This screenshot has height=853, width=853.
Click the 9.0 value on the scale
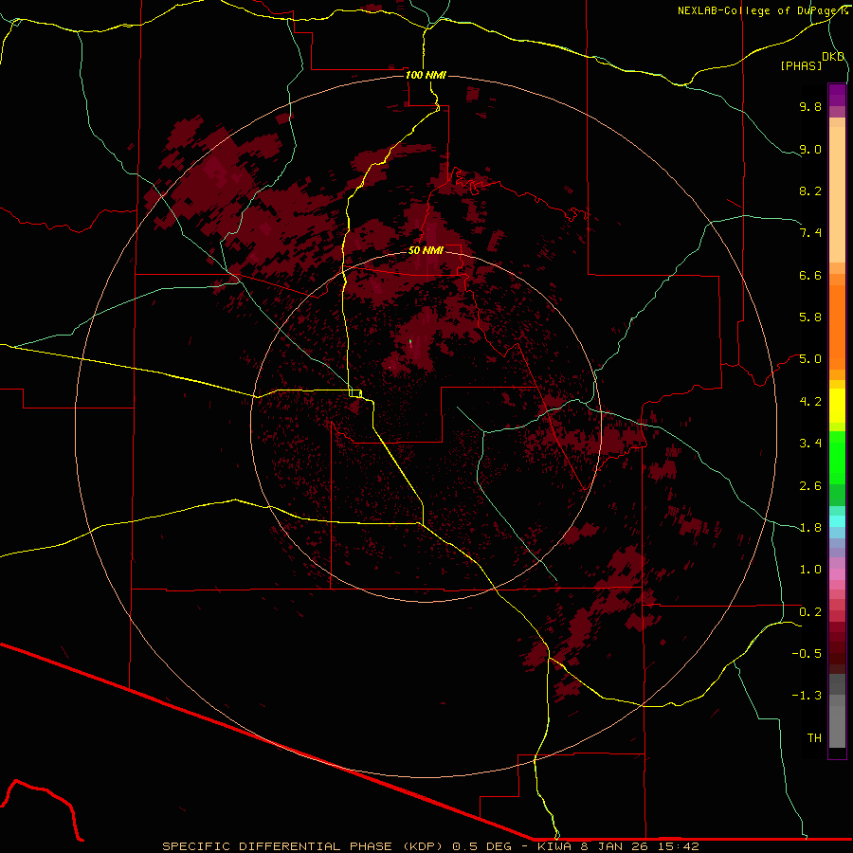(x=810, y=149)
